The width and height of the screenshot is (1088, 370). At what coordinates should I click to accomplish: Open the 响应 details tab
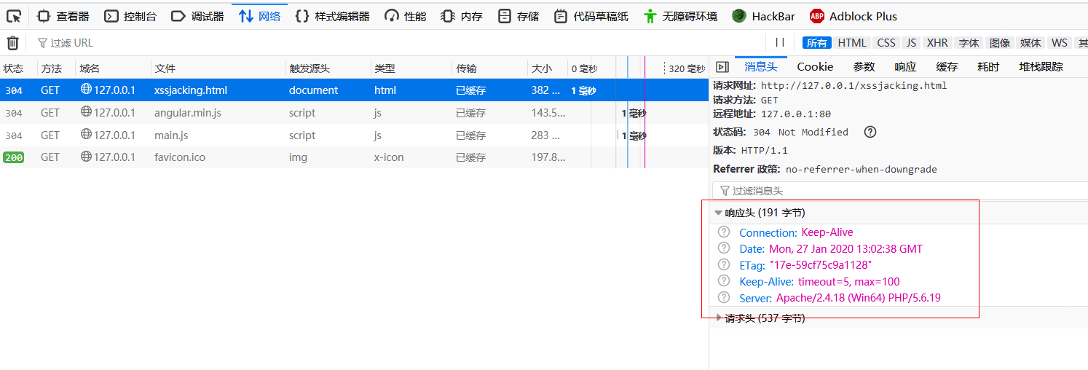pos(905,67)
